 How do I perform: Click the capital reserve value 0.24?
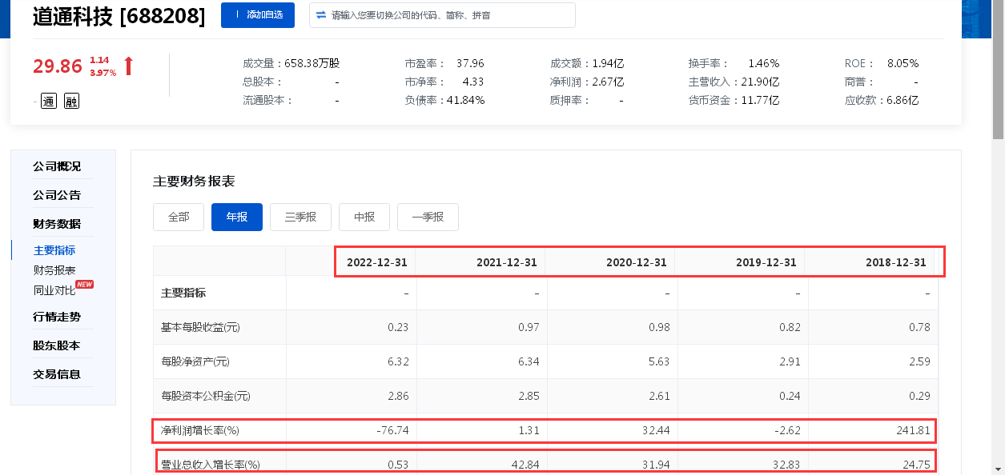coord(789,396)
